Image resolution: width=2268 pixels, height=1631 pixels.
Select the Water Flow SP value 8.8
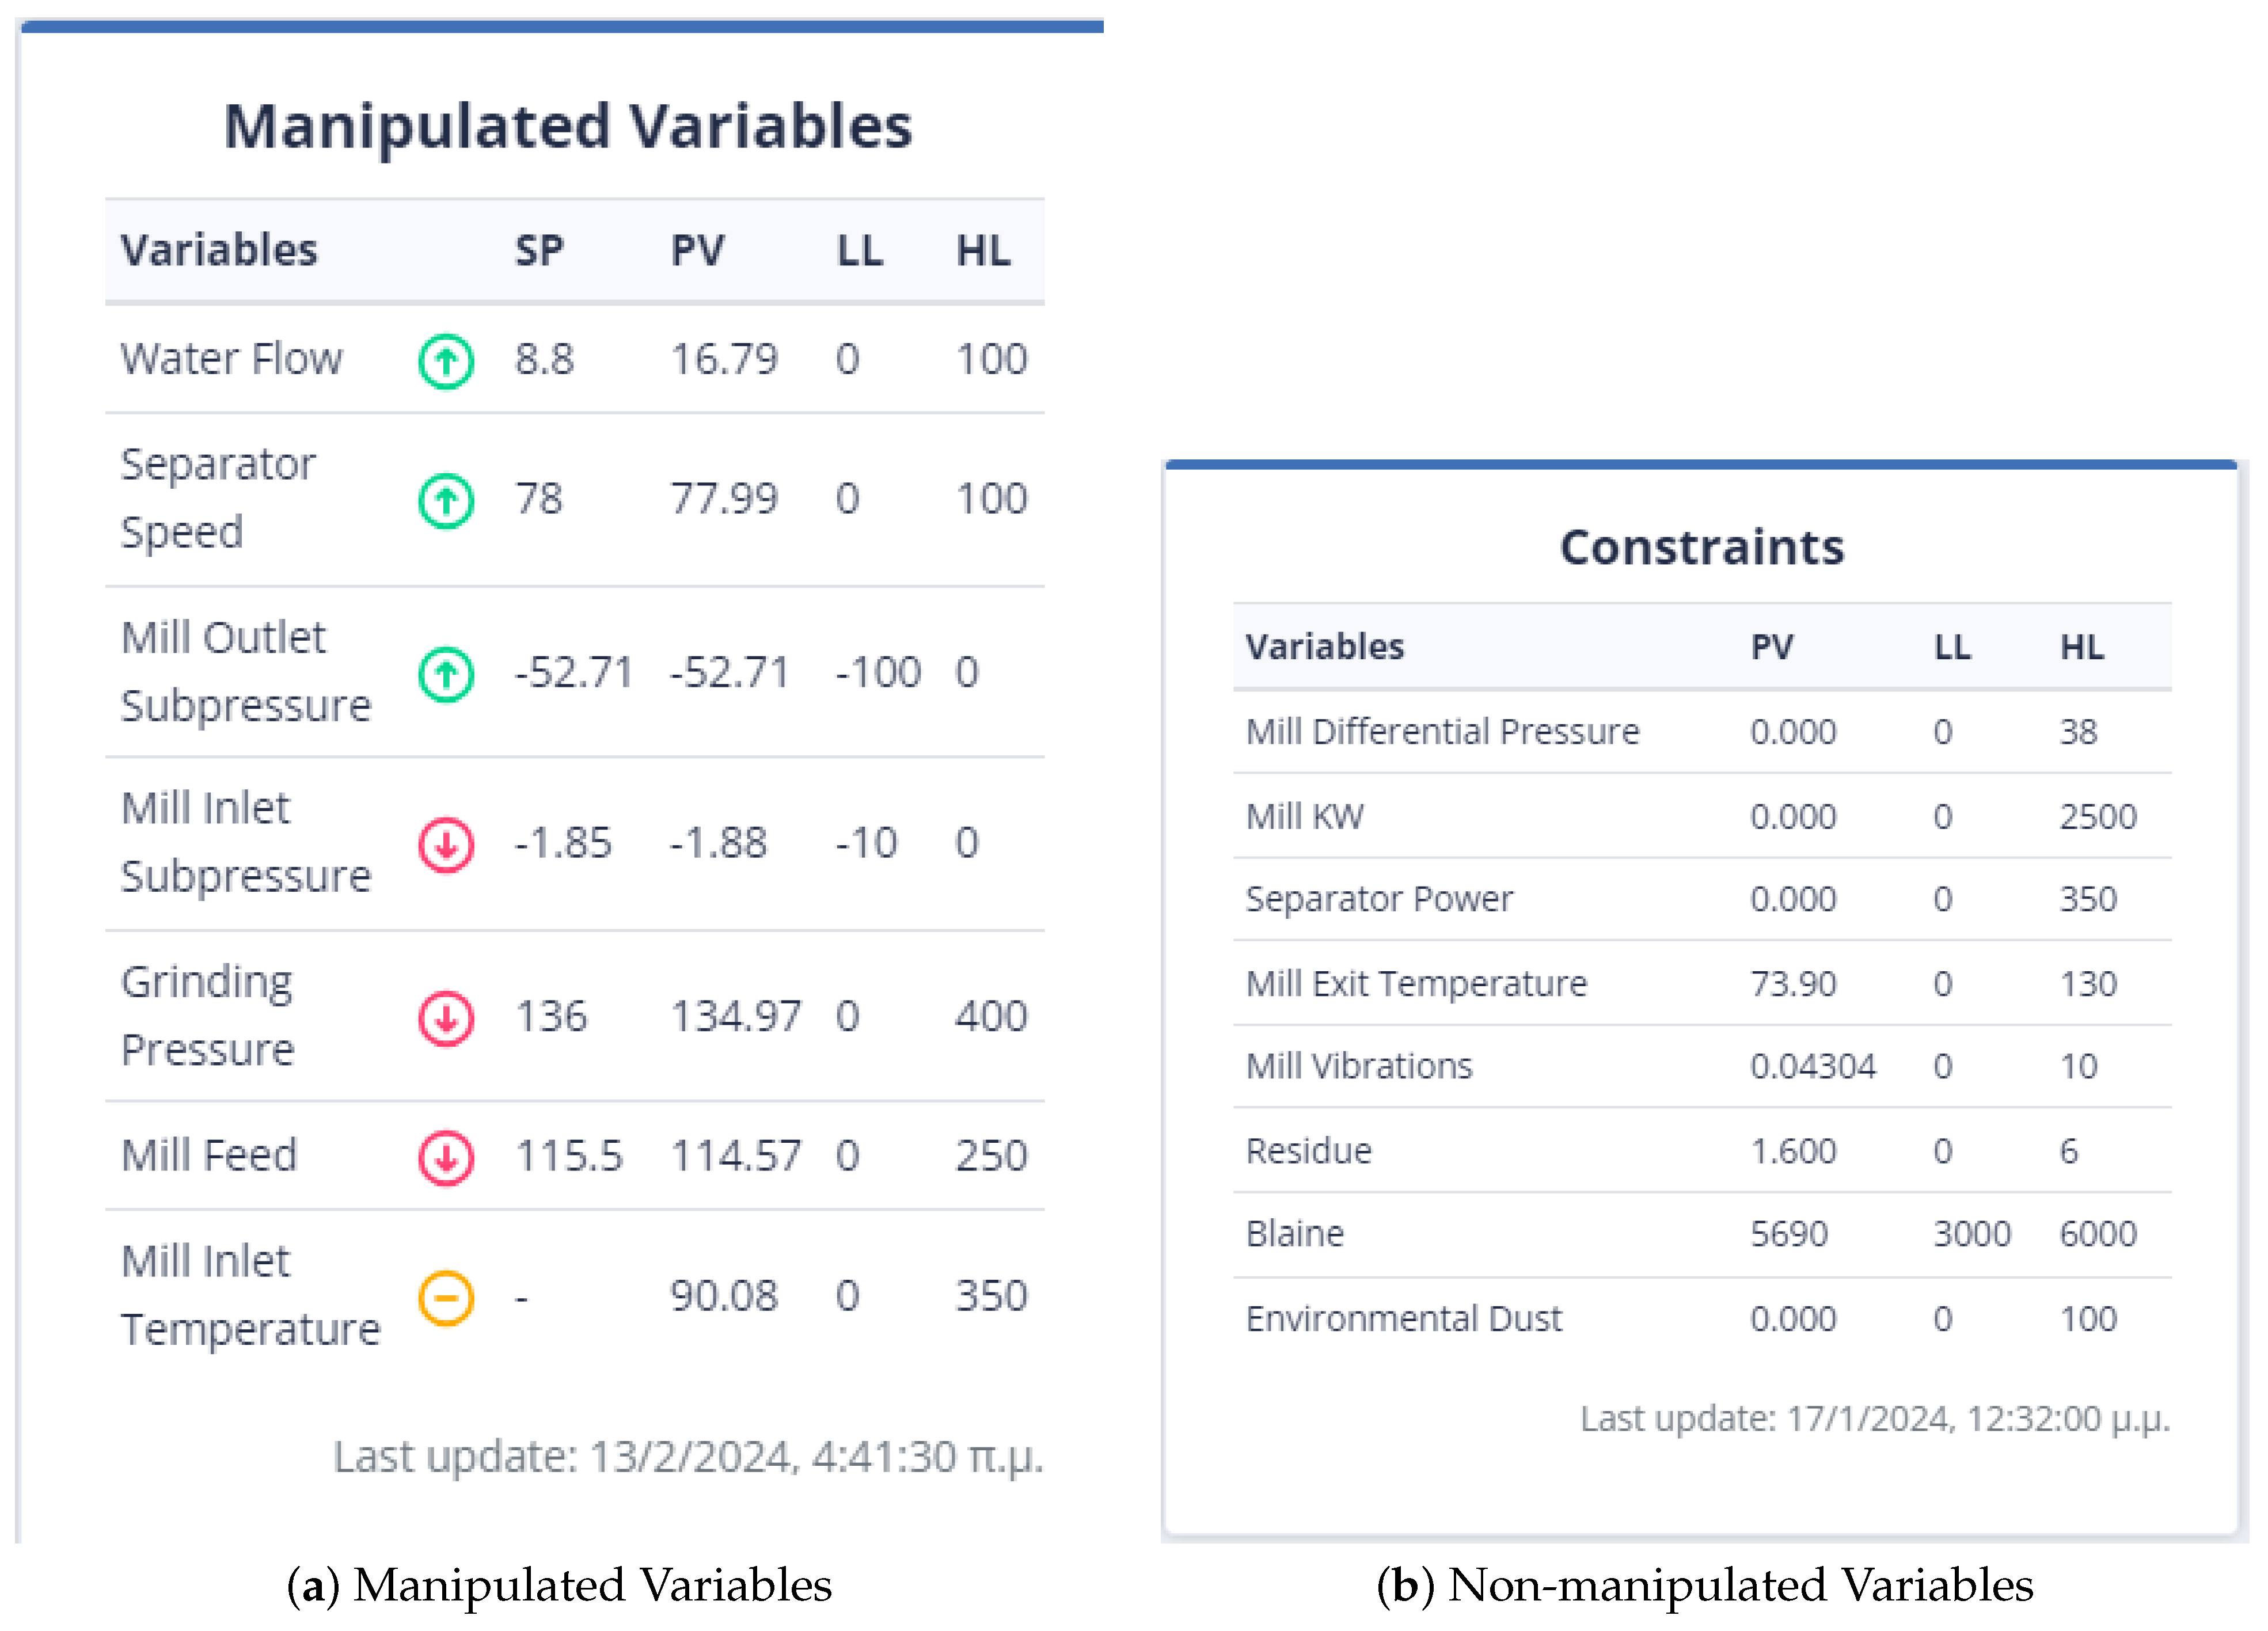(x=544, y=359)
